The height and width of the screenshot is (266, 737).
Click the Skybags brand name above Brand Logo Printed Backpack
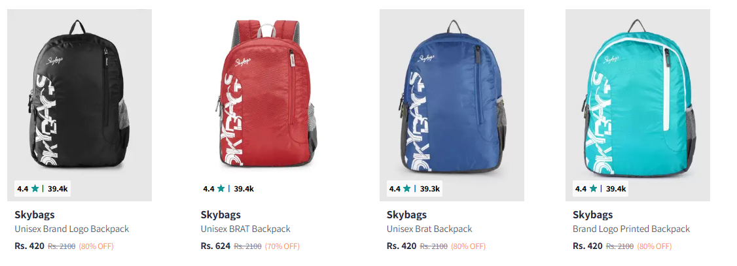tap(592, 215)
